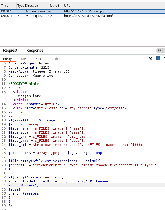
Task: Click the Response direction cell
Action: click(38, 11)
